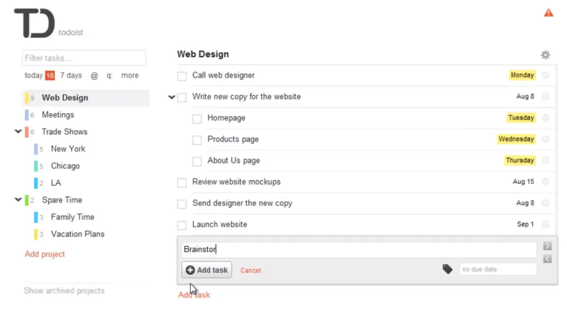Image resolution: width=567 pixels, height=319 pixels.
Task: Mark Review website mockups as complete
Action: click(182, 182)
